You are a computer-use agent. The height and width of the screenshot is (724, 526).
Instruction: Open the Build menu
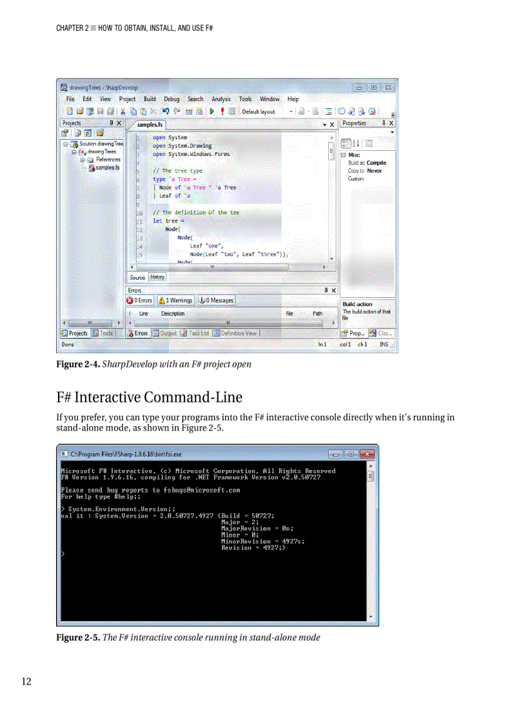point(150,99)
